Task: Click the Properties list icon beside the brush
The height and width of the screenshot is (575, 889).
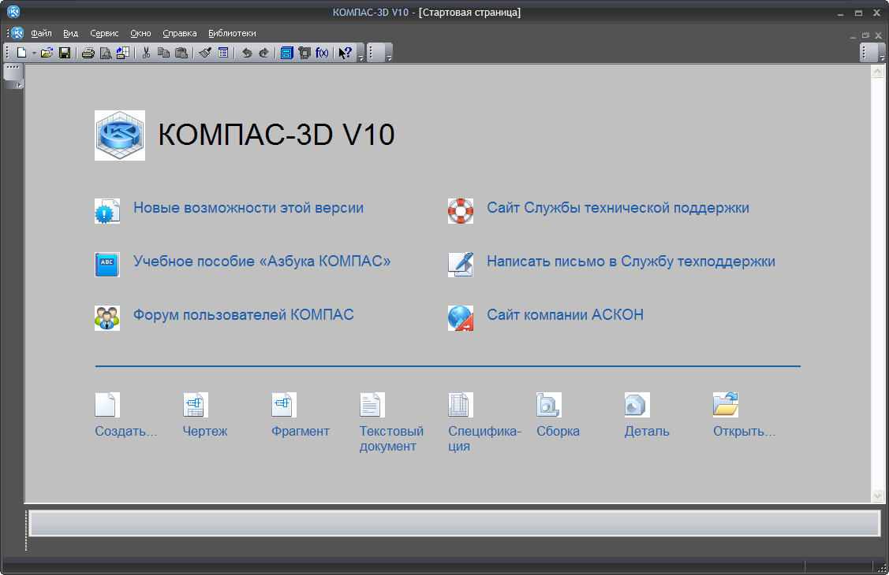Action: point(223,54)
